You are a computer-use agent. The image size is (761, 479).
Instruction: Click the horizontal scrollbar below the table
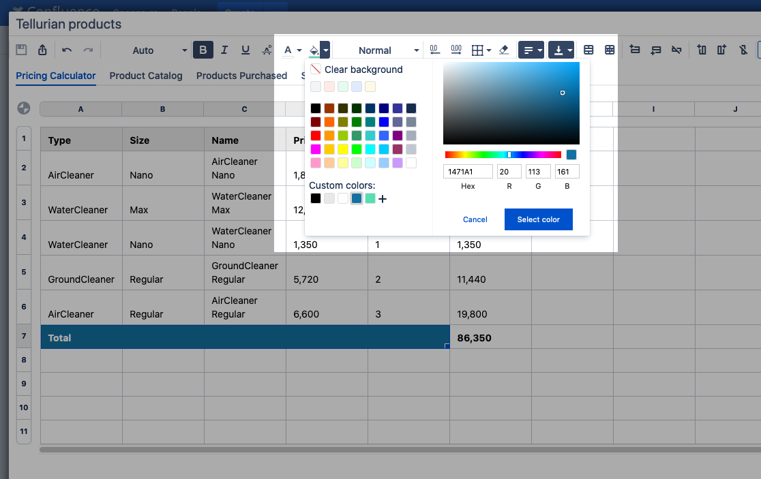coord(400,450)
